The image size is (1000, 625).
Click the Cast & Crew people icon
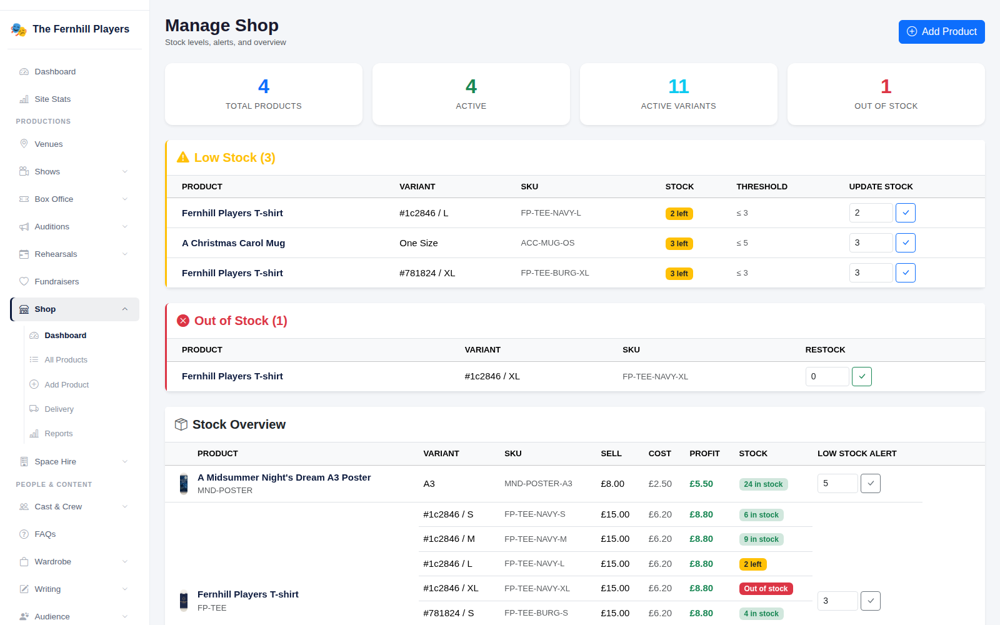(x=24, y=507)
